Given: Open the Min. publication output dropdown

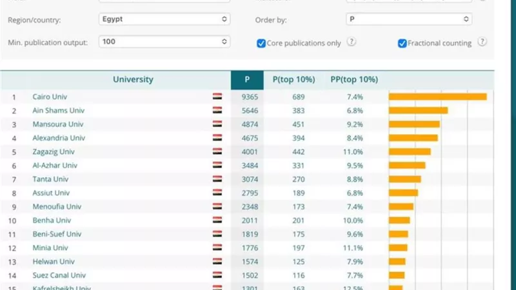Looking at the screenshot, I should pyautogui.click(x=164, y=42).
